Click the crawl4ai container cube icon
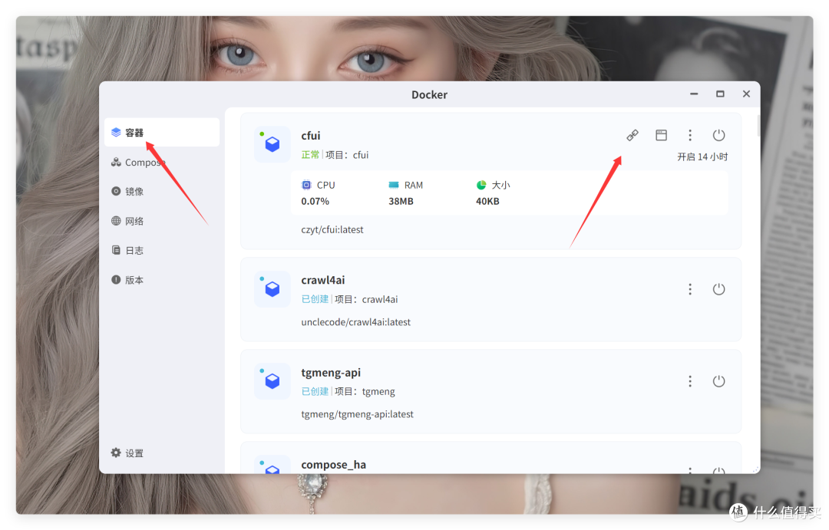The width and height of the screenshot is (829, 530). click(272, 289)
